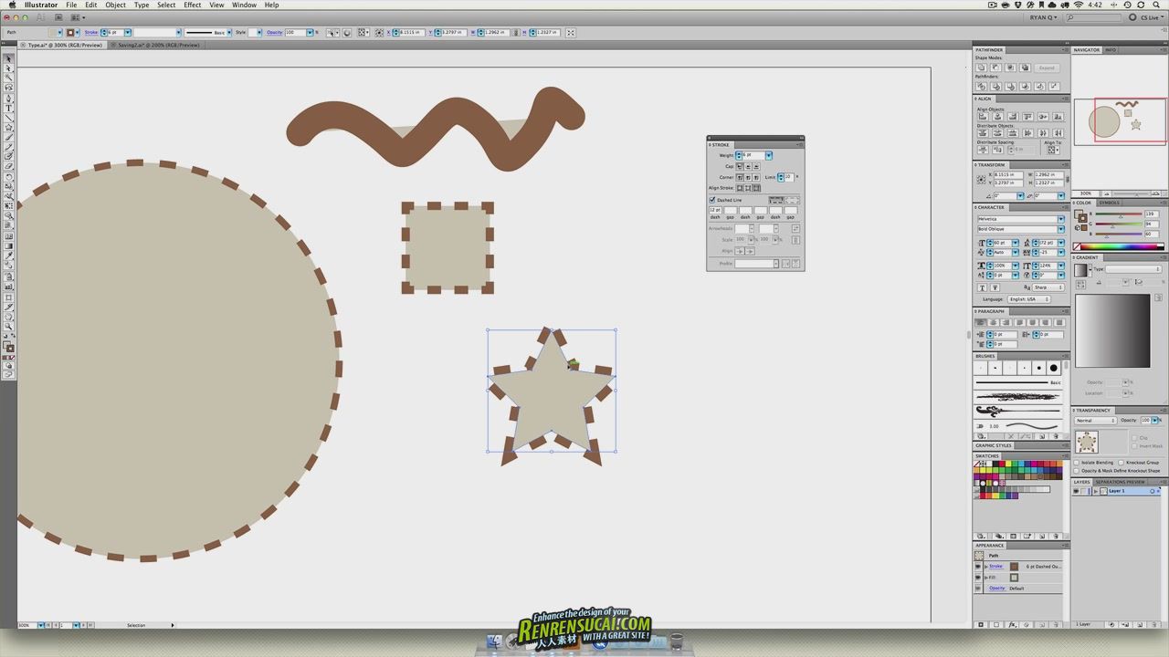Screen dimensions: 1169x657
Task: Switch to the Info tab
Action: tap(1111, 50)
